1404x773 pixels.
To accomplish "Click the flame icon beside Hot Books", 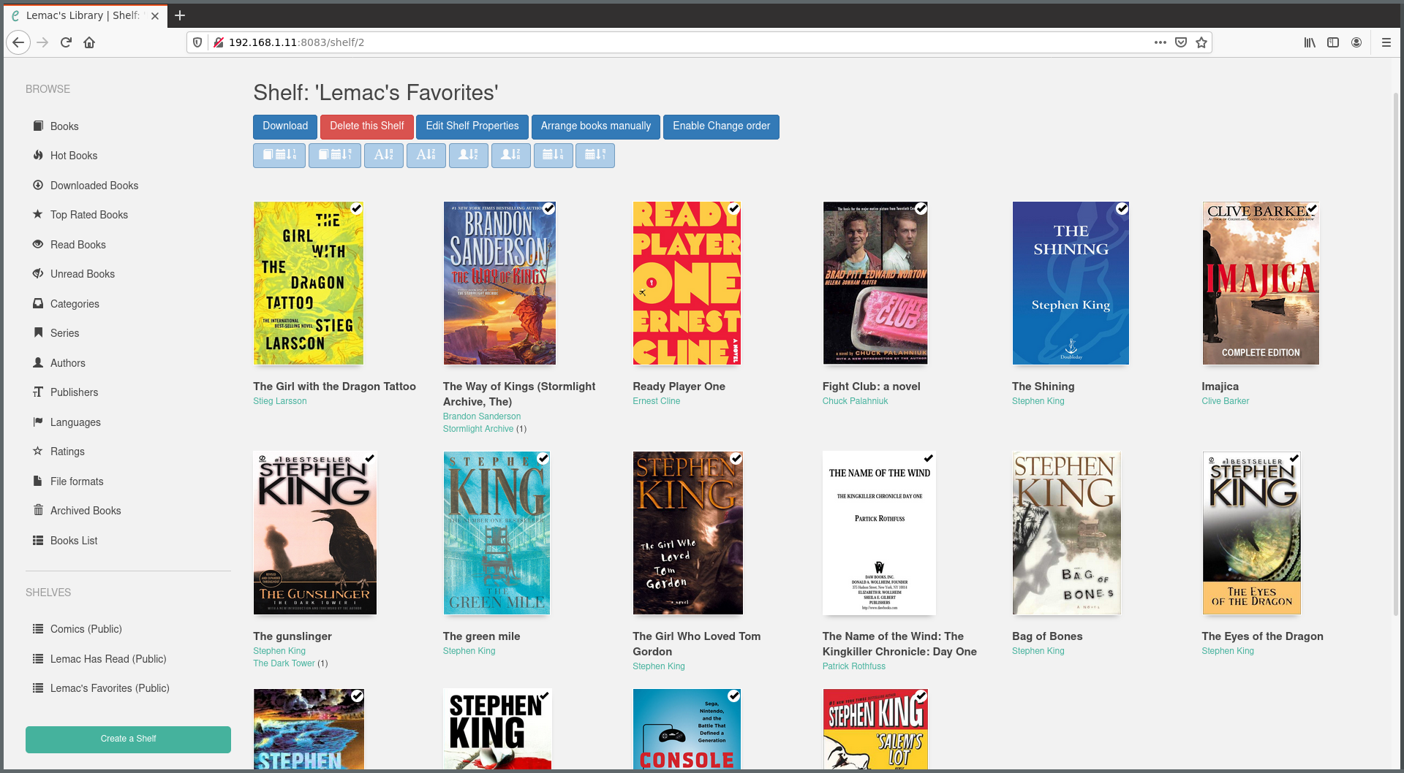I will click(38, 155).
